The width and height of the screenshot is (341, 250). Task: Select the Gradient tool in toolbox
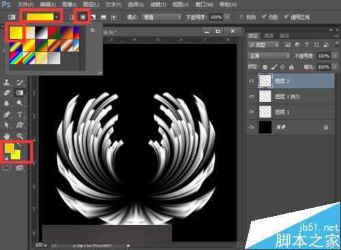(20, 93)
